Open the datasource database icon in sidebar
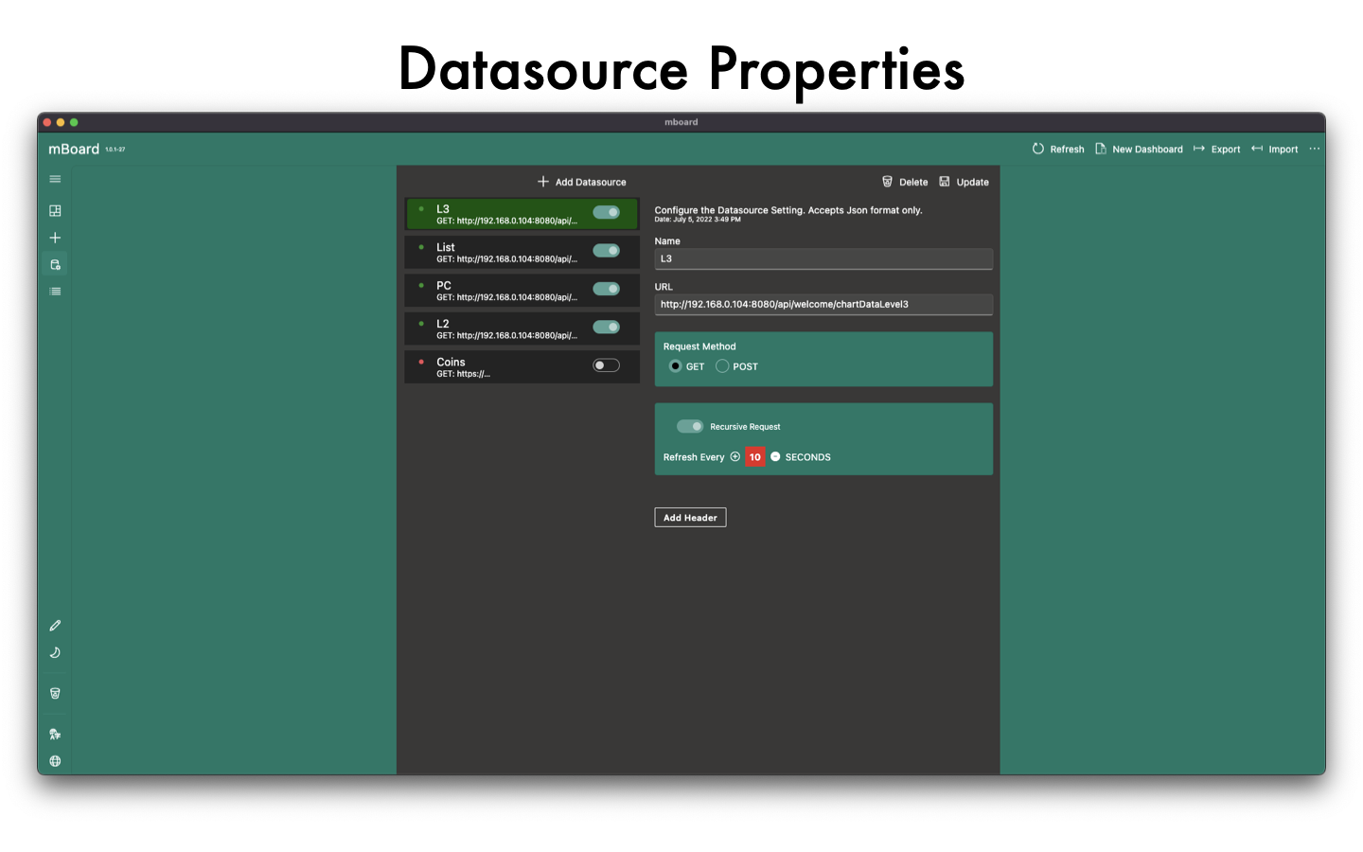1363x852 pixels. point(55,265)
